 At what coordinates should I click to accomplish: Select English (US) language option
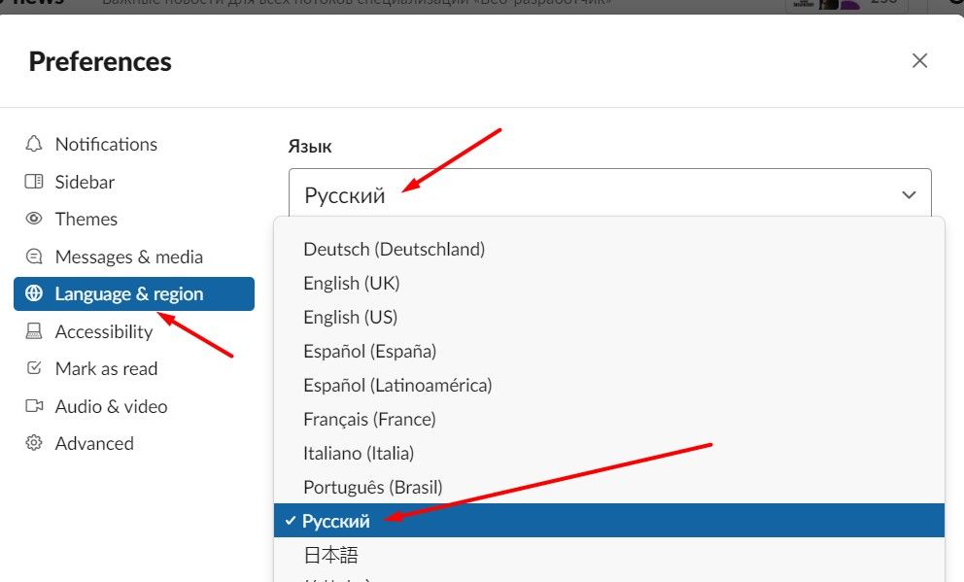pos(350,318)
